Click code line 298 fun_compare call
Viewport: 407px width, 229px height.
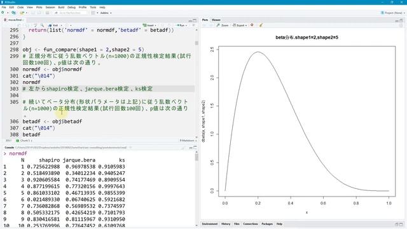click(83, 50)
